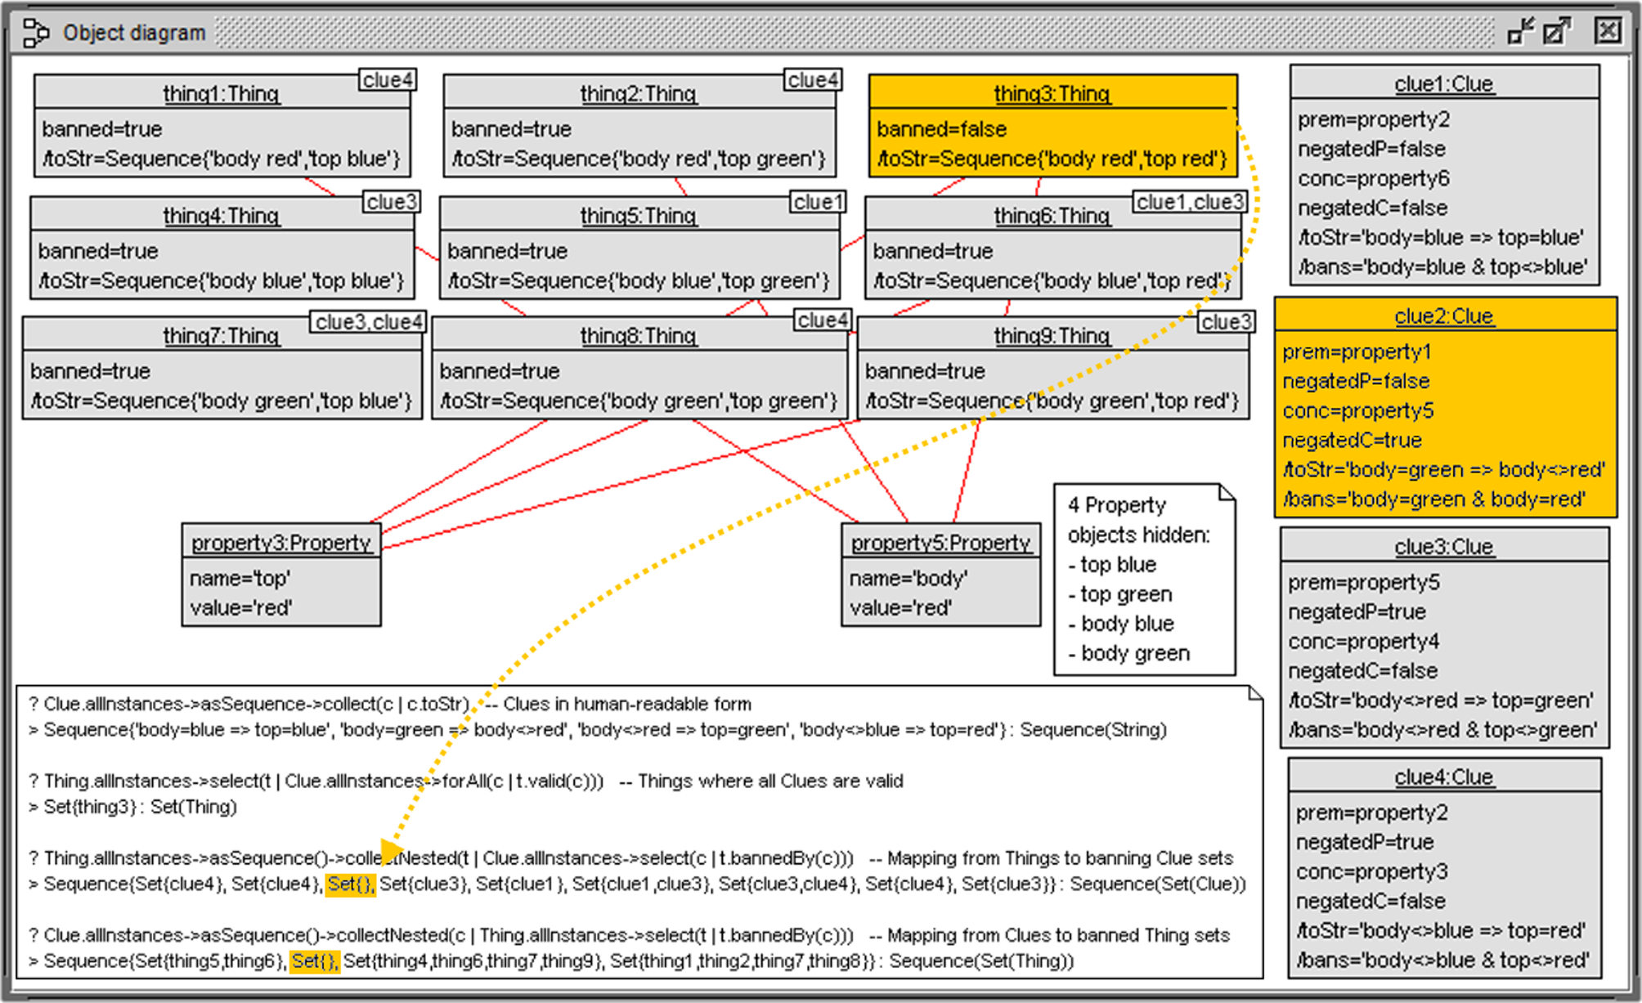1642x1003 pixels.
Task: Click the Set{thing3} query result text
Action: (90, 807)
